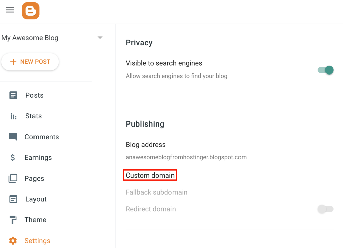Expand the My Awesome Blog dropdown

pos(100,38)
